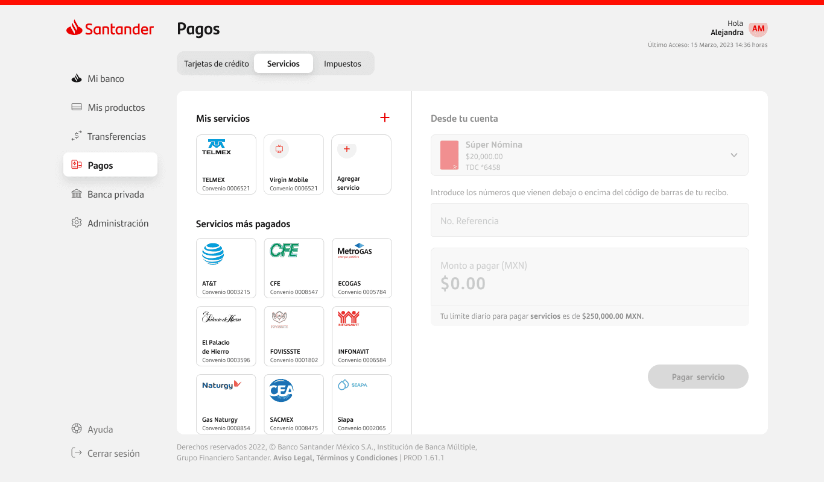Click the TELMEX logo
The height and width of the screenshot is (482, 824).
click(x=216, y=147)
